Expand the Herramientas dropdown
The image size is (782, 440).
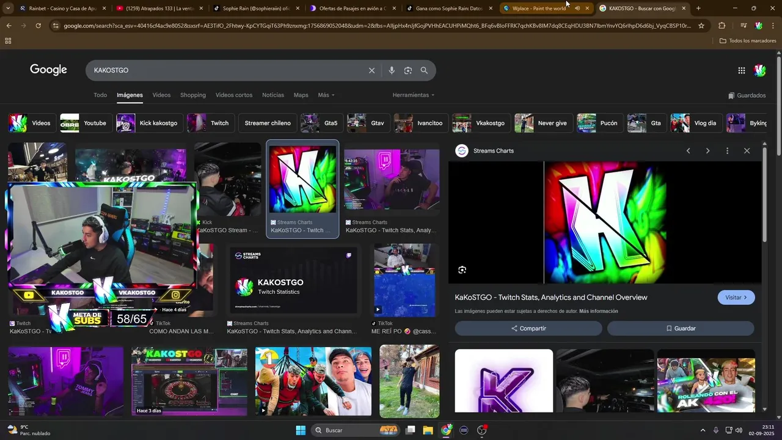pyautogui.click(x=414, y=95)
